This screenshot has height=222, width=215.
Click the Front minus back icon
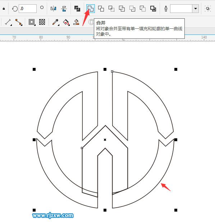click(x=132, y=9)
